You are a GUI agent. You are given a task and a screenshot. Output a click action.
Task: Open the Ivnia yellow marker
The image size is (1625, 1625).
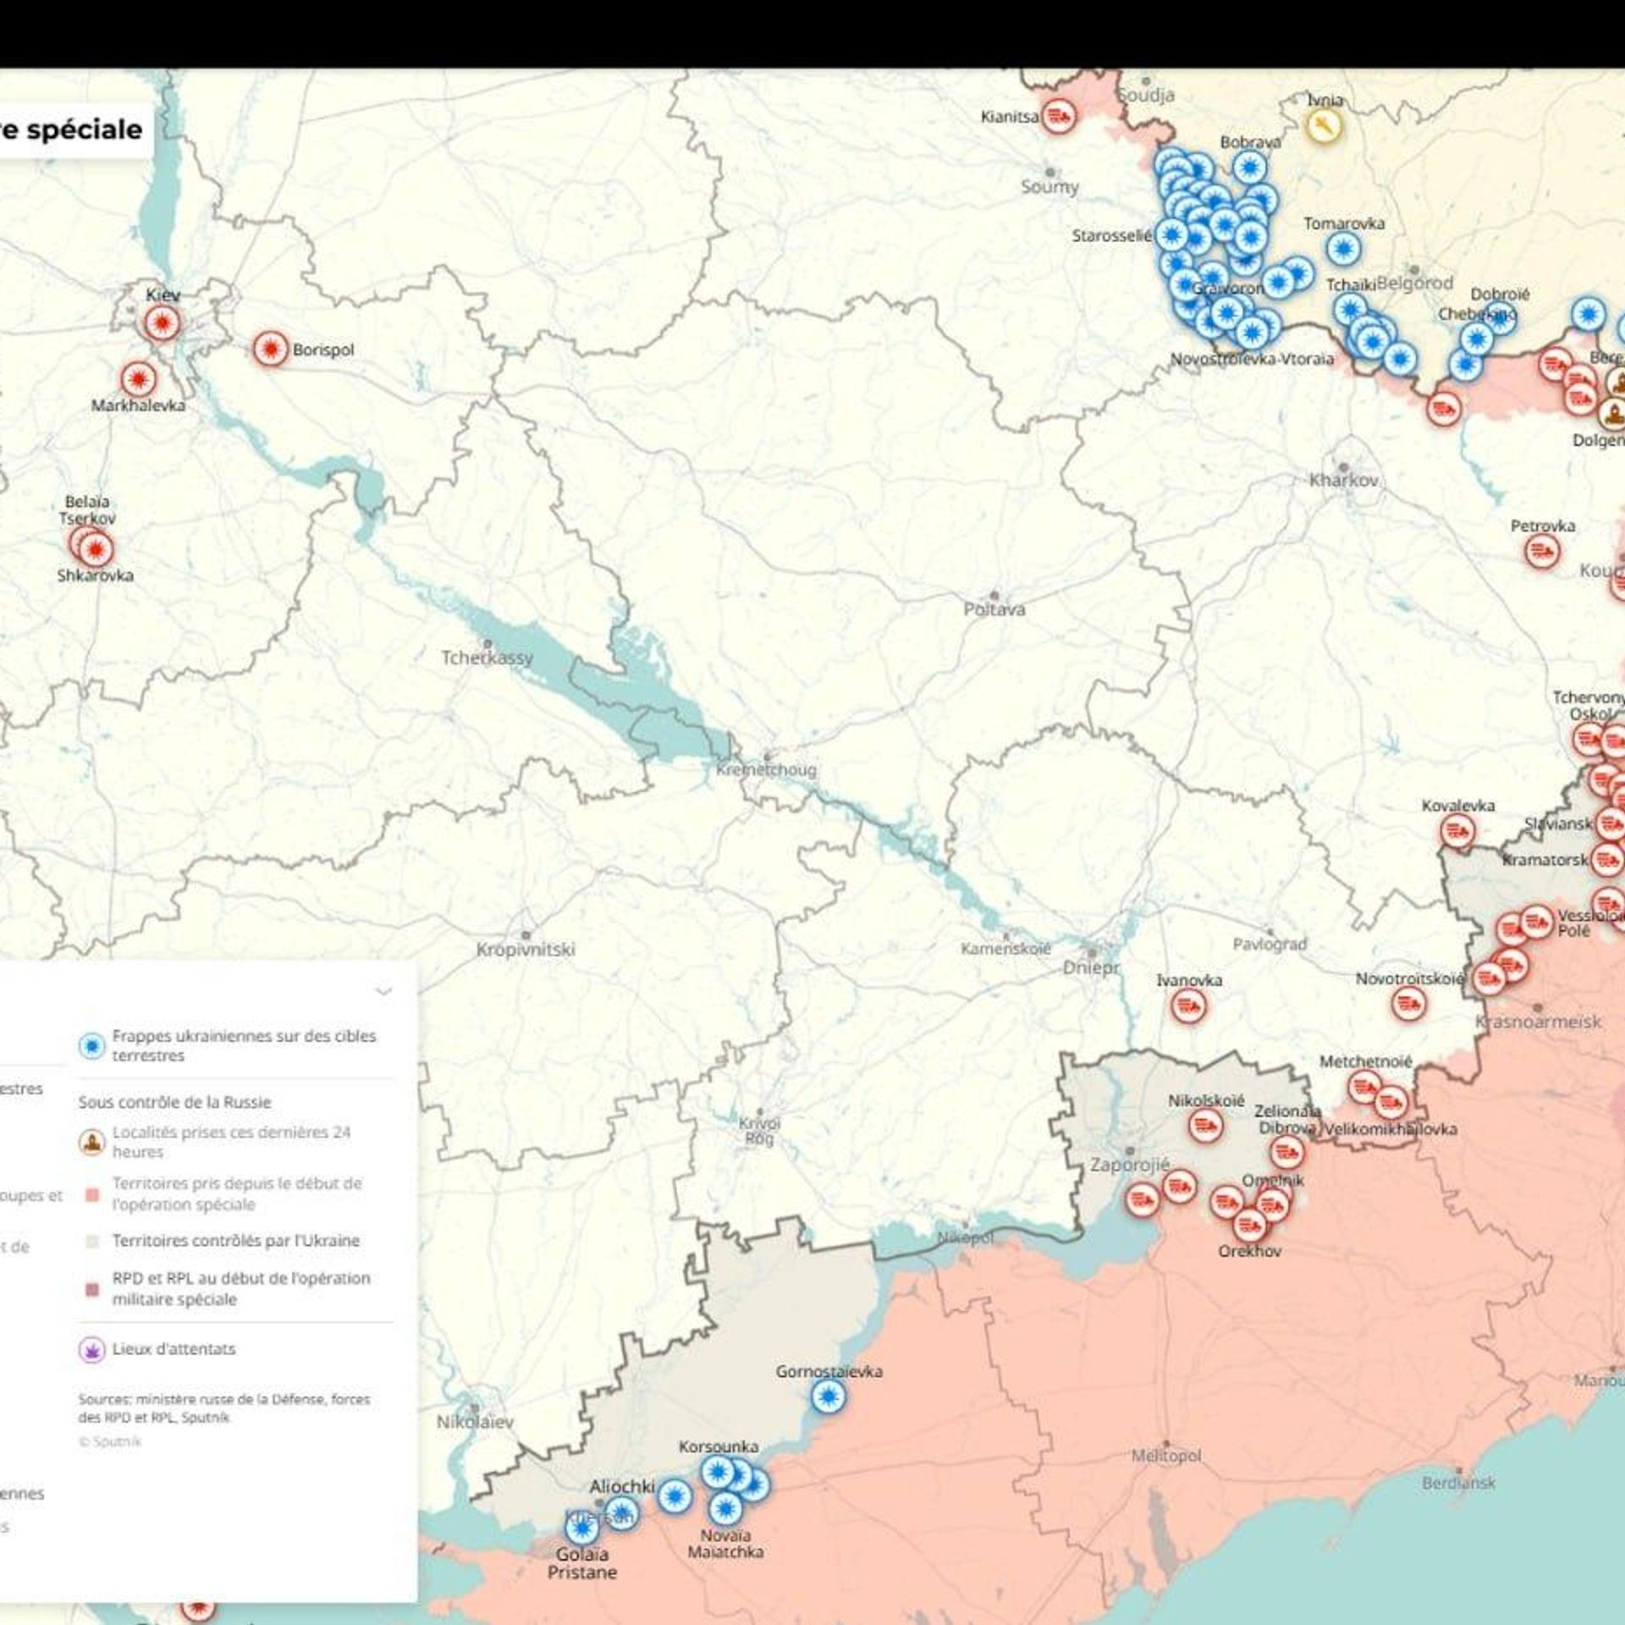tap(1324, 127)
